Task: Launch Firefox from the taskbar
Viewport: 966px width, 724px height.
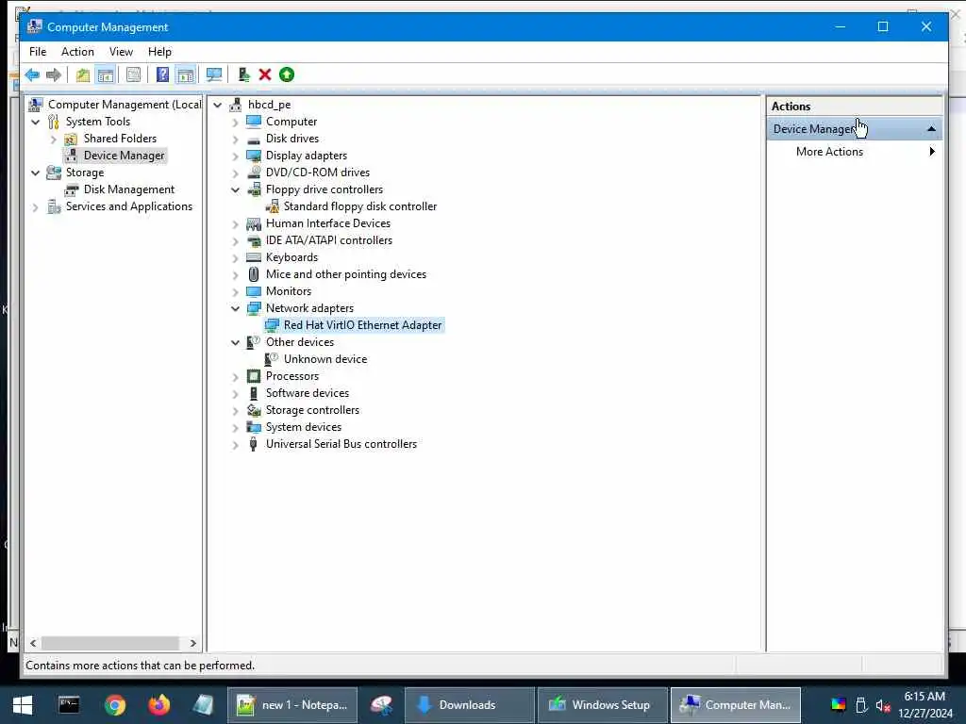Action: click(158, 705)
